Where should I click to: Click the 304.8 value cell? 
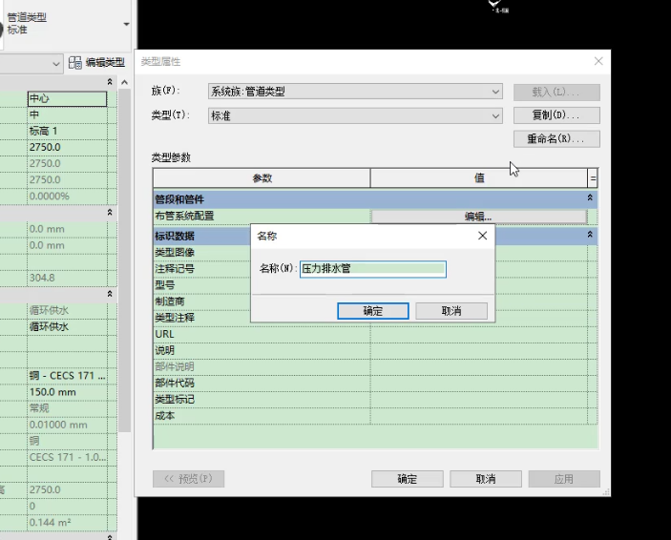(67, 278)
